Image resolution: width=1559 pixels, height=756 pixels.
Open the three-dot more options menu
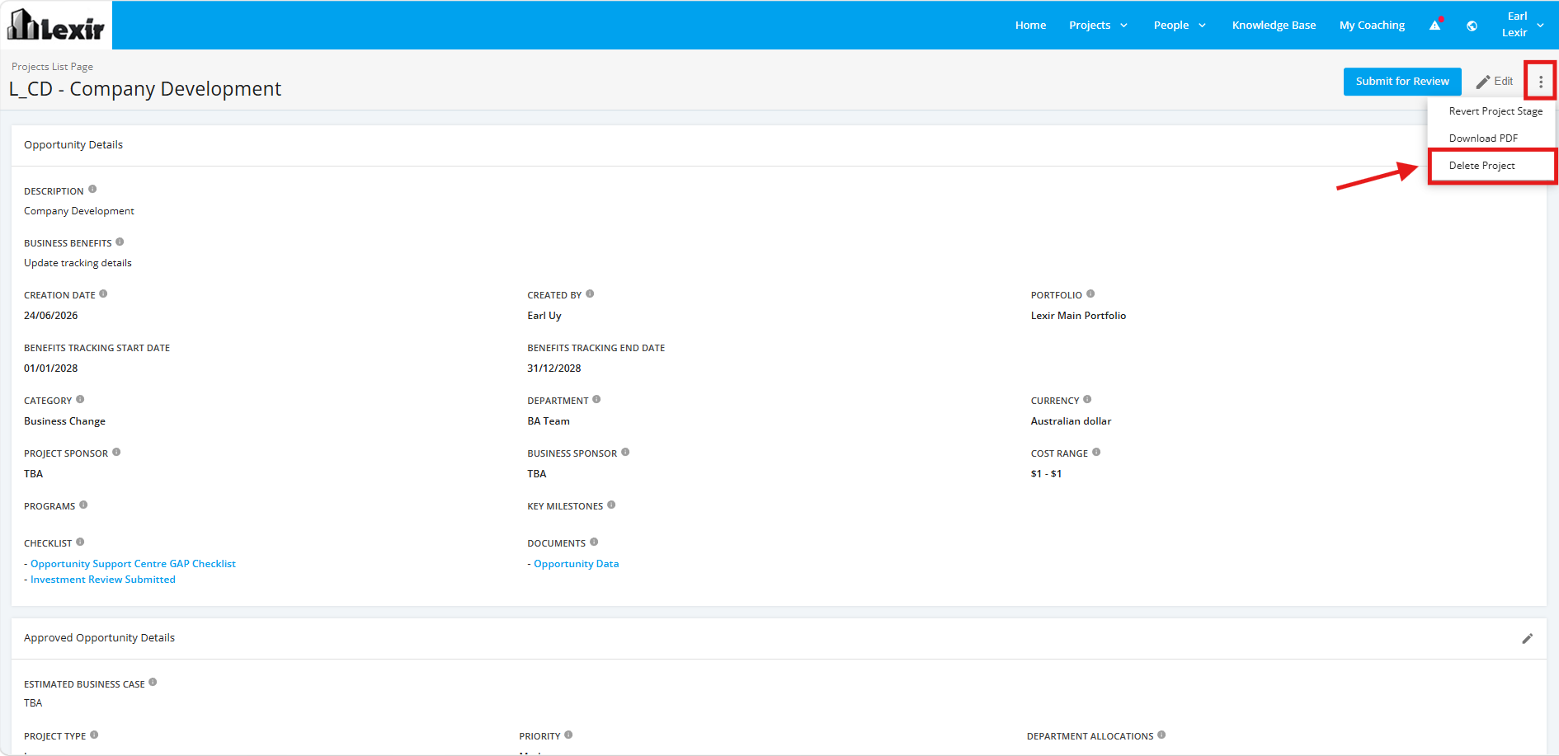tap(1540, 82)
